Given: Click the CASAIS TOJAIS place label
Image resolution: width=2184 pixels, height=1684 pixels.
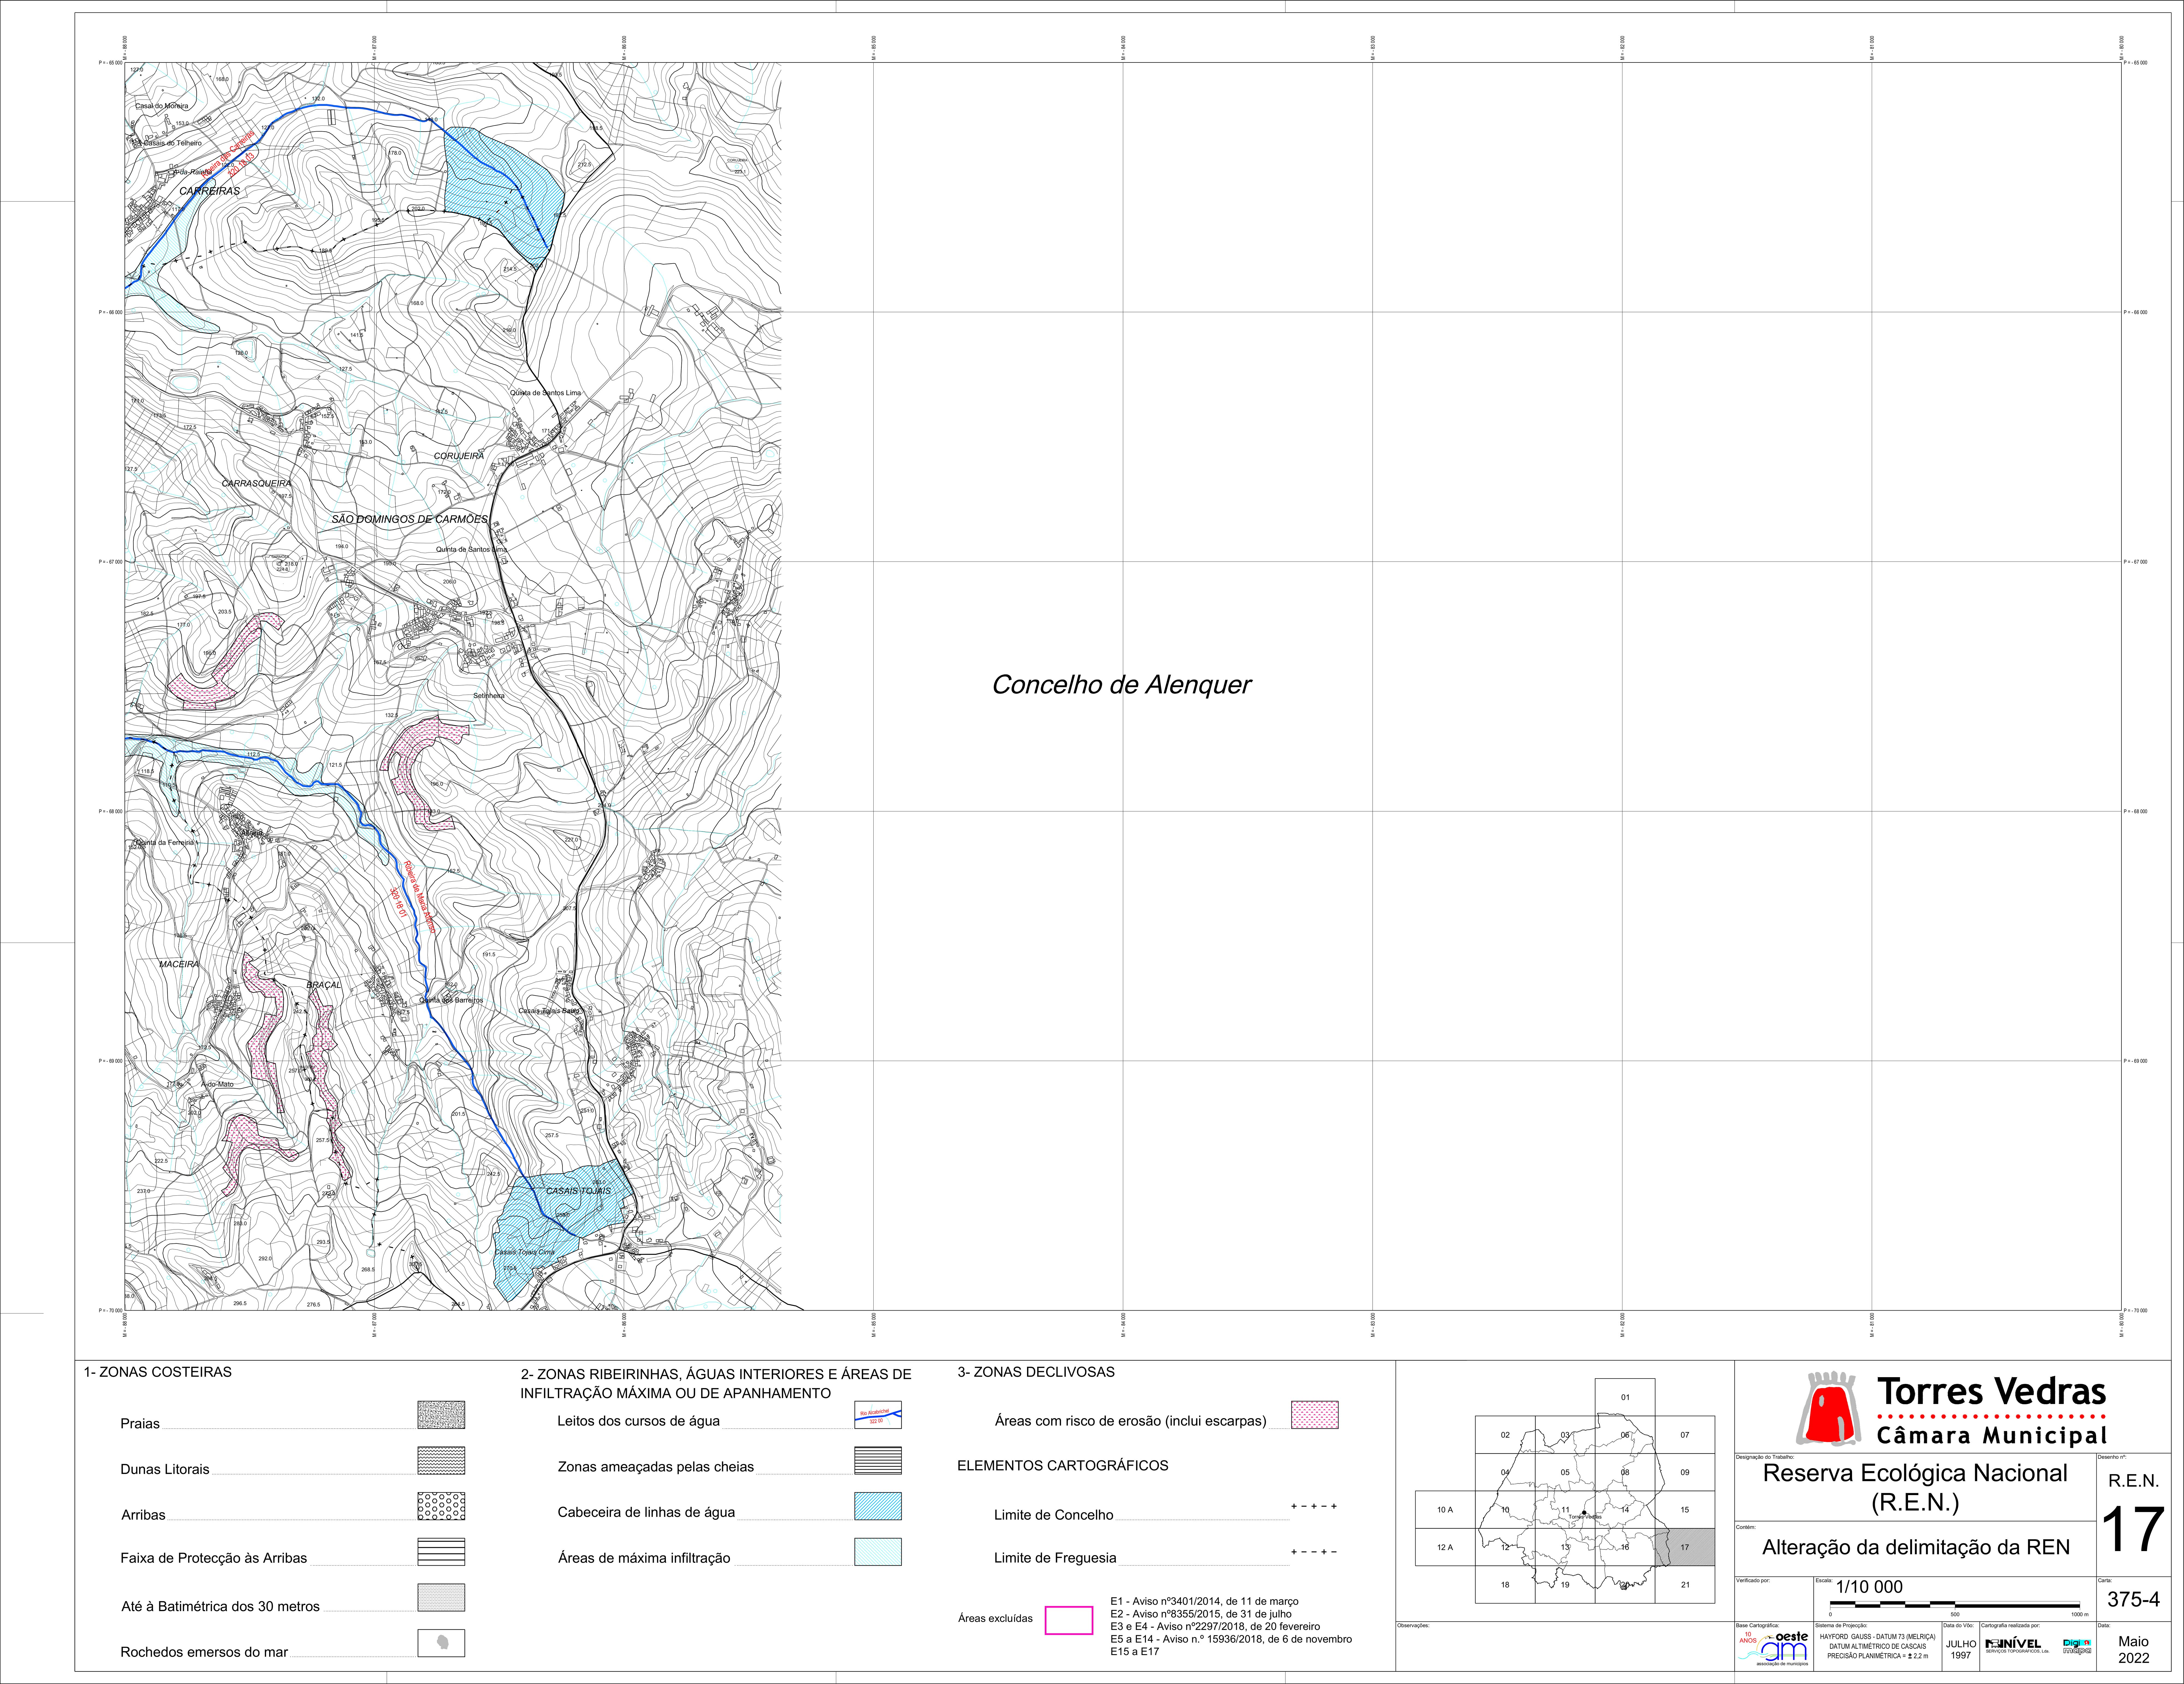Looking at the screenshot, I should [578, 1191].
